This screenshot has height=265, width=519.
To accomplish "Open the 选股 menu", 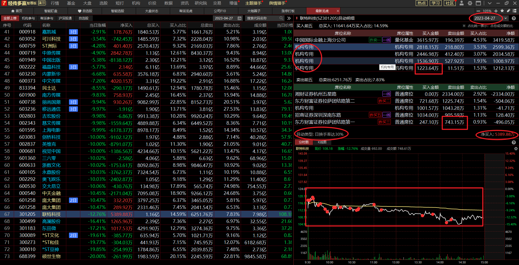I will [x=104, y=3].
